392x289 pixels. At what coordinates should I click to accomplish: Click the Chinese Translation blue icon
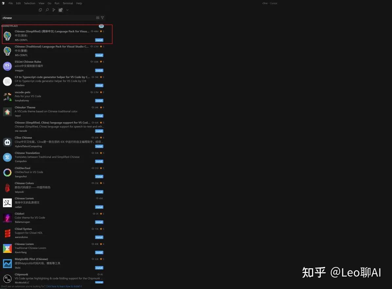(7, 157)
